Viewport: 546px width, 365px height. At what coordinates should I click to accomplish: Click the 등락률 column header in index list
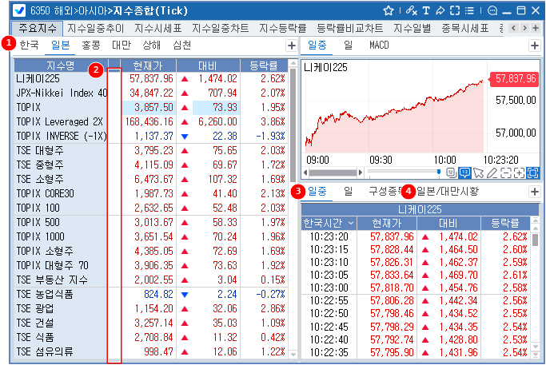[263, 65]
